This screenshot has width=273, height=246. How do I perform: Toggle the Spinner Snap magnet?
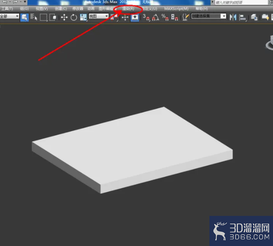pyautogui.click(x=174, y=17)
